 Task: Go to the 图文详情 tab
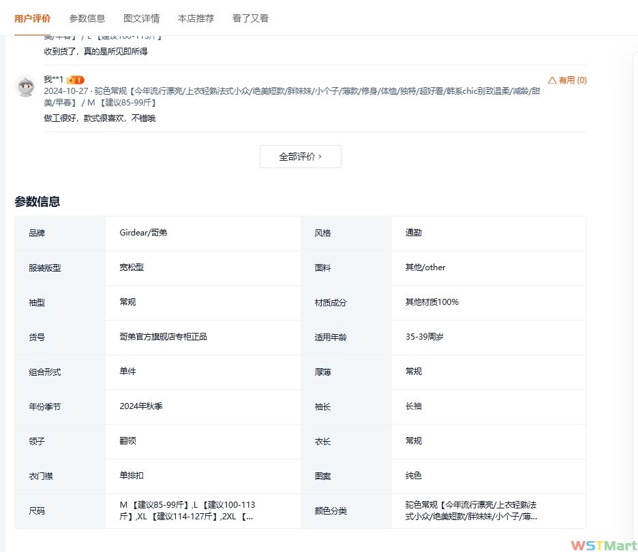coord(142,18)
